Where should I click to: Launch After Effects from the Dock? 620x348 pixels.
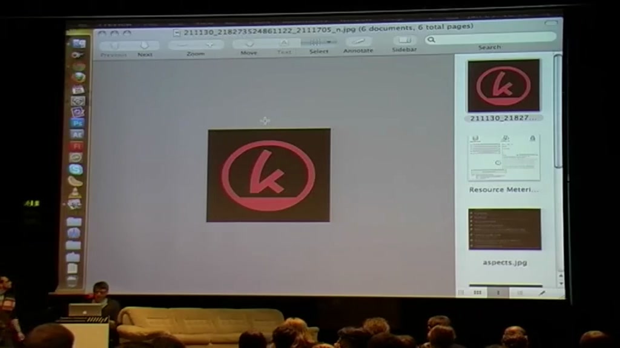[77, 135]
